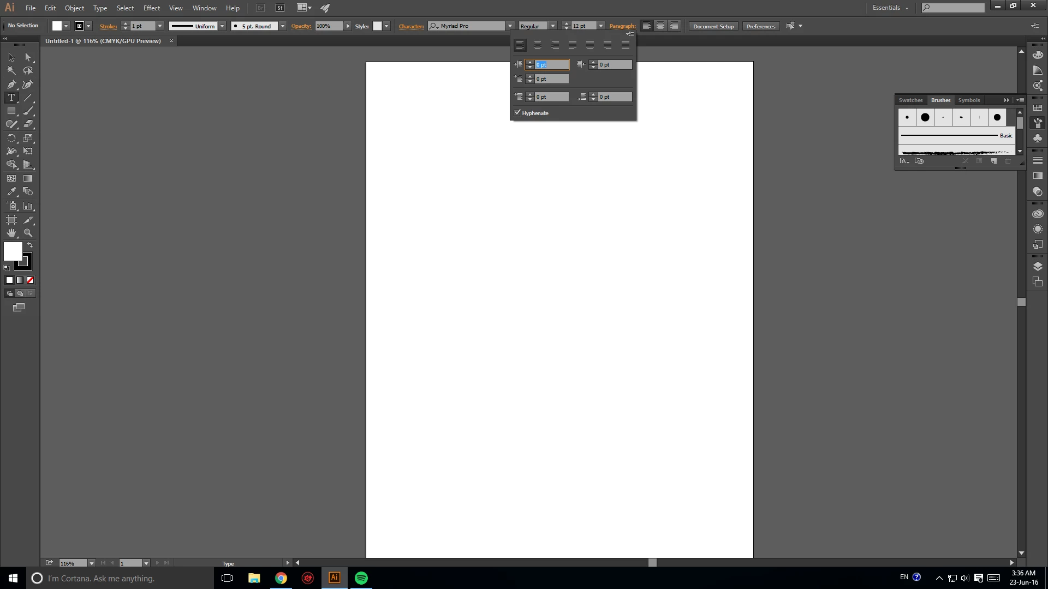
Task: Open the Myriad Pro font family dropdown
Action: [510, 26]
